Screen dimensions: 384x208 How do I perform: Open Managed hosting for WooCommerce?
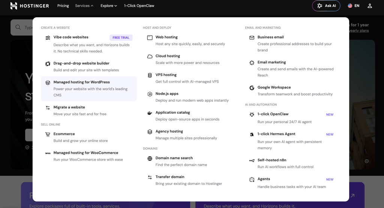[x=86, y=153]
